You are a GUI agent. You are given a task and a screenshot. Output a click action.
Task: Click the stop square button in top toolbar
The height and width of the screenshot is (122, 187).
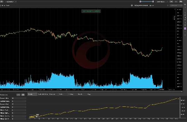(x=171, y=2)
